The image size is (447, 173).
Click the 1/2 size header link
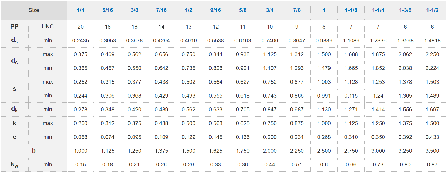189,10
